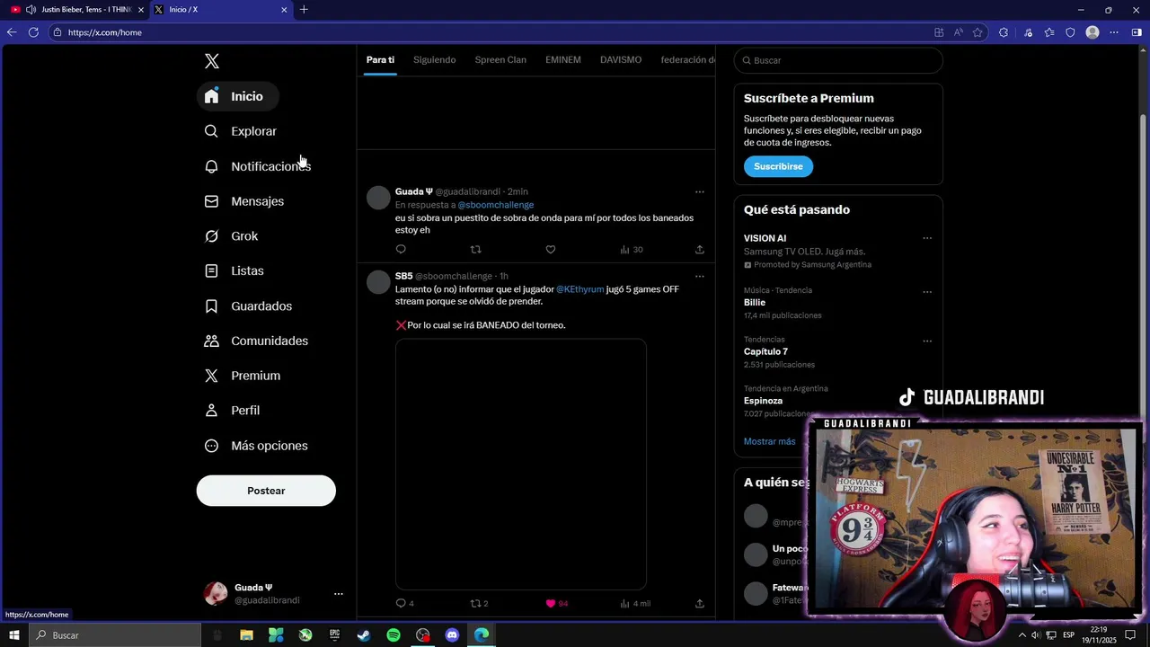1150x647 pixels.
Task: Open Notificaciones bell icon
Action: [211, 166]
